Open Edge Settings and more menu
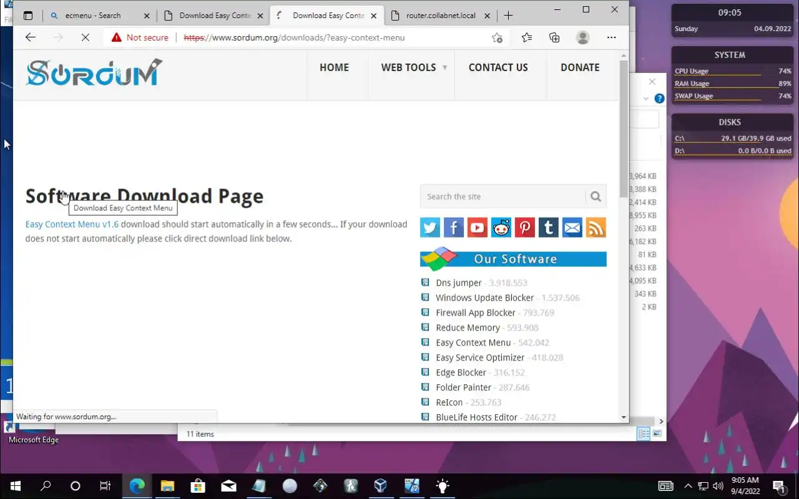Screen dimensions: 799x499 tap(612, 37)
